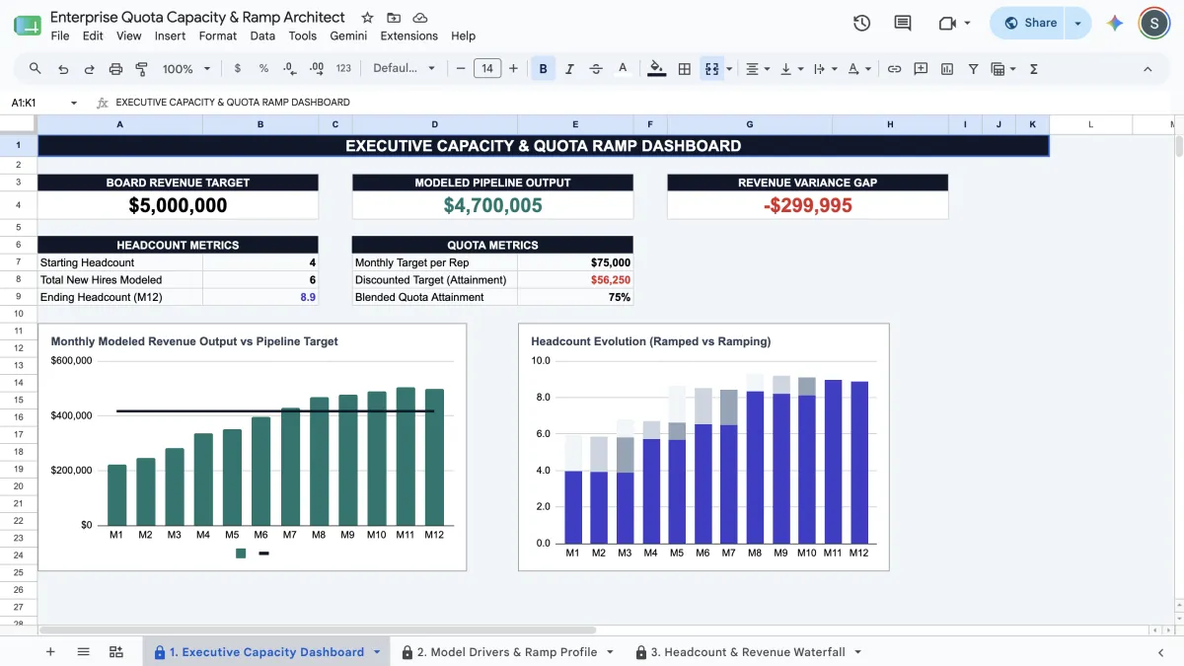This screenshot has height=666, width=1184.
Task: Open the Extensions menu
Action: pos(408,36)
